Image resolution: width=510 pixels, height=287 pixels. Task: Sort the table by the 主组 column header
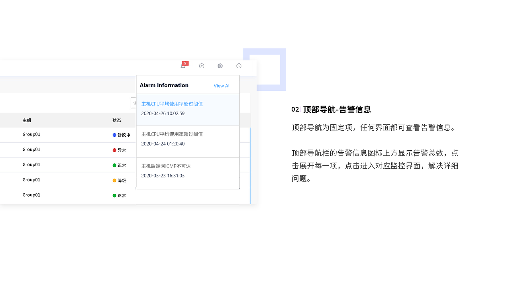click(26, 120)
